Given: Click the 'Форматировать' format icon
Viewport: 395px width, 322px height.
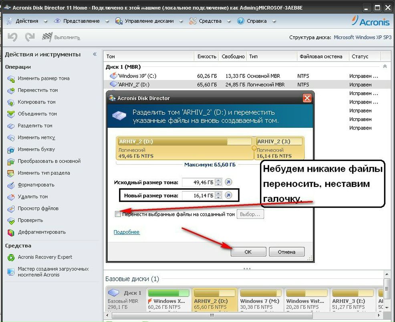Looking at the screenshot, I should (x=11, y=185).
